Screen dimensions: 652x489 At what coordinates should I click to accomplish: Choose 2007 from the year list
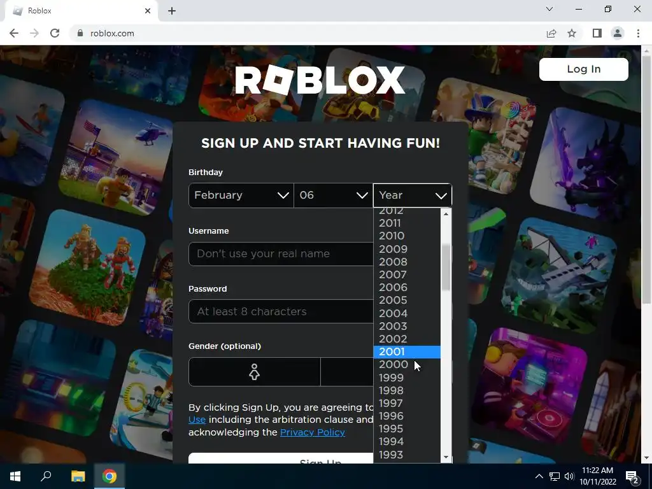407,274
